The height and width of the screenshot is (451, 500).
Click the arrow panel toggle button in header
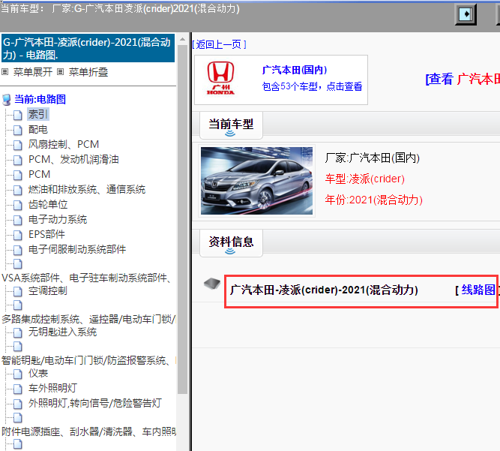tap(466, 14)
